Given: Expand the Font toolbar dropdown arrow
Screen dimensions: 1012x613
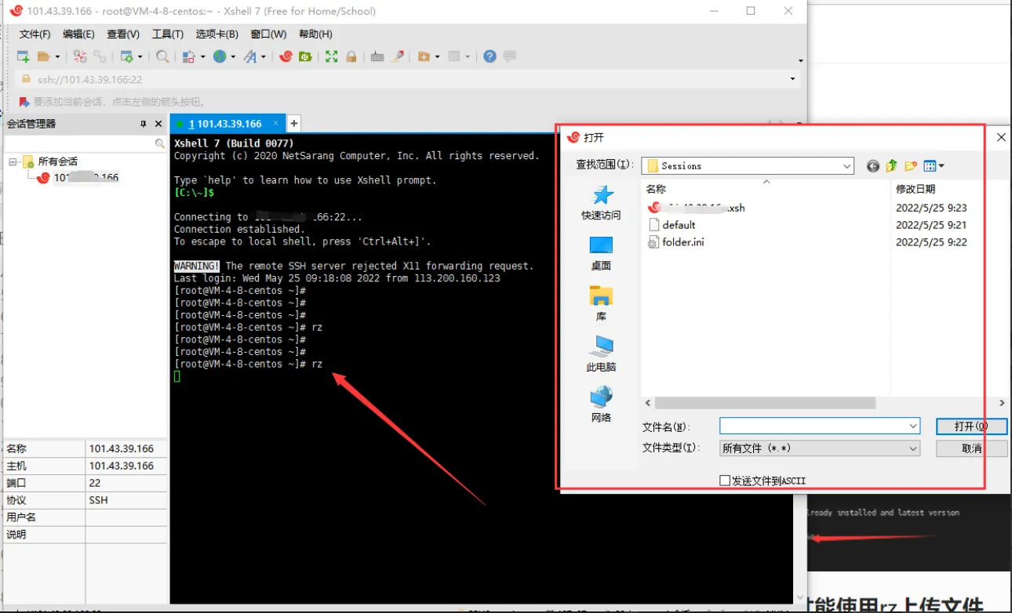Looking at the screenshot, I should [x=264, y=56].
